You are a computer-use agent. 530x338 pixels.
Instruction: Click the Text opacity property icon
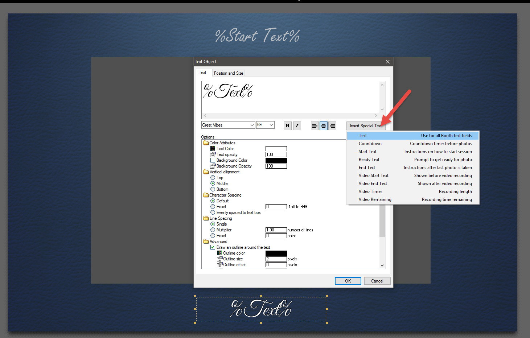(214, 154)
